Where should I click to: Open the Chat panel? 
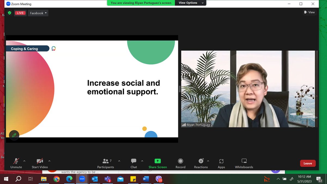[134, 163]
